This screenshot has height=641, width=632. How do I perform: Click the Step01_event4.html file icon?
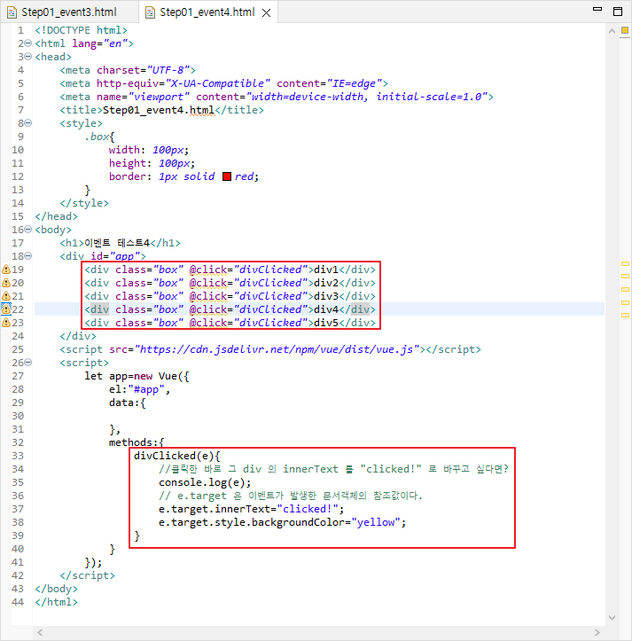150,12
